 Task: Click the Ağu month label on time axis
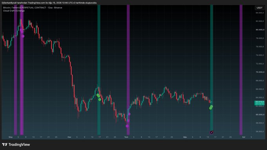(x=185, y=137)
